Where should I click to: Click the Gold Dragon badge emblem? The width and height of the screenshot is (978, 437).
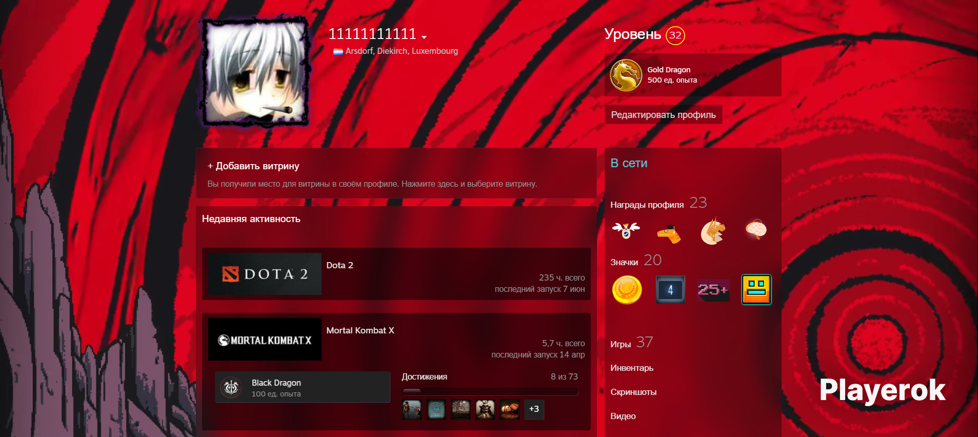[626, 75]
